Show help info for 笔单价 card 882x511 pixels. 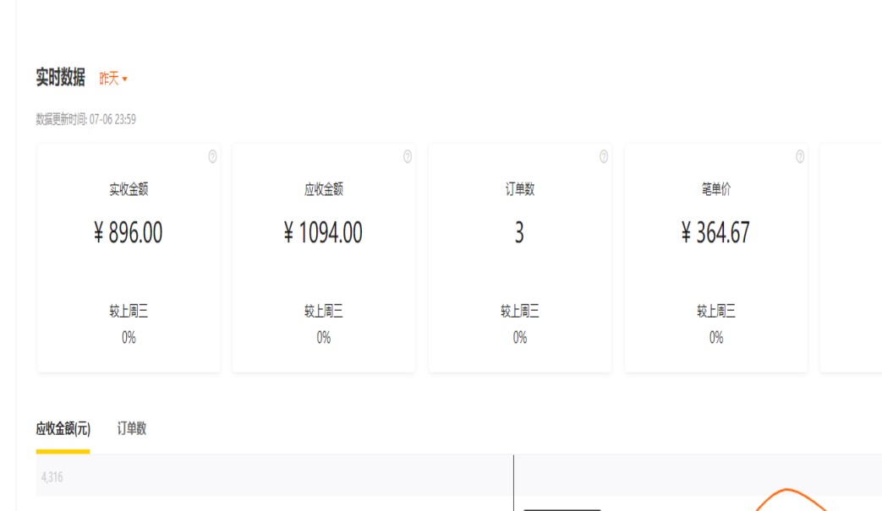(x=800, y=156)
